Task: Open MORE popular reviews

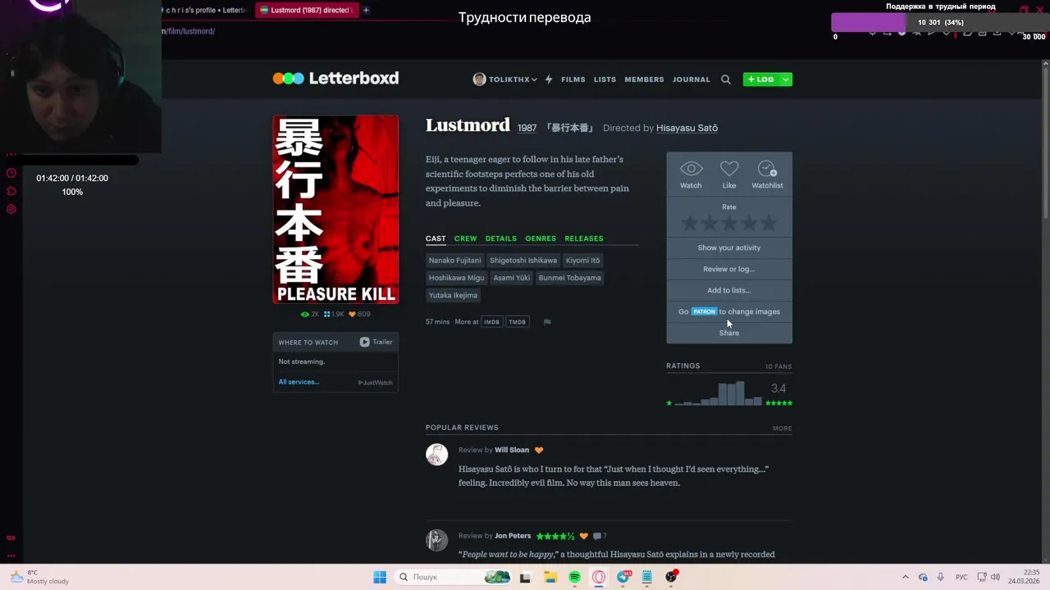Action: [782, 429]
